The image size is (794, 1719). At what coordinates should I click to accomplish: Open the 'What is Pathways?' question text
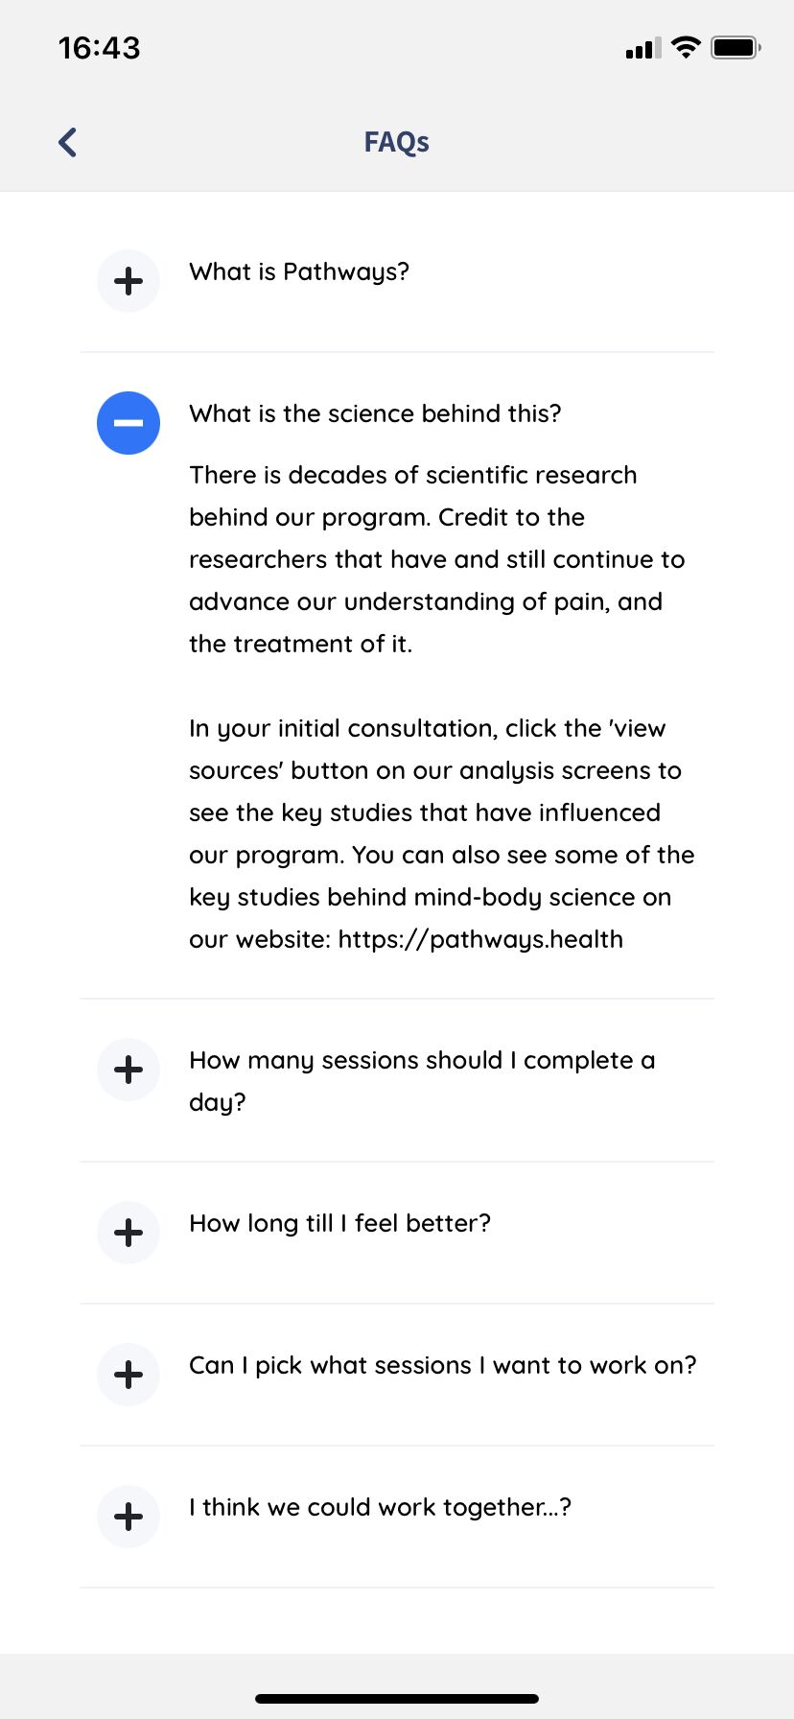tap(299, 272)
